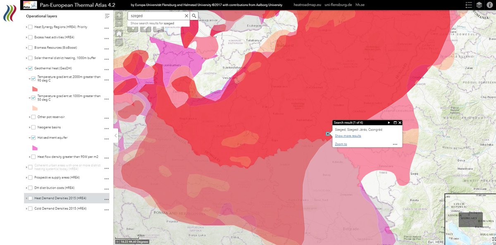The height and width of the screenshot is (245, 496).
Task: Open the About info icon
Action: tap(490, 5)
